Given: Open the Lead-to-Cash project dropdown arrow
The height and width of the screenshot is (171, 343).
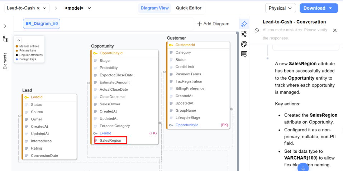Looking at the screenshot, I should (45, 8).
